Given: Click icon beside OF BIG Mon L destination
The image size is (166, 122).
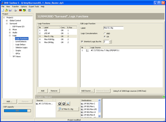Looking at the screenshot, I should pos(82,106).
